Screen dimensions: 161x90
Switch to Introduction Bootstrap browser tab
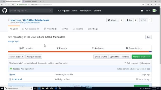coord(30,1)
